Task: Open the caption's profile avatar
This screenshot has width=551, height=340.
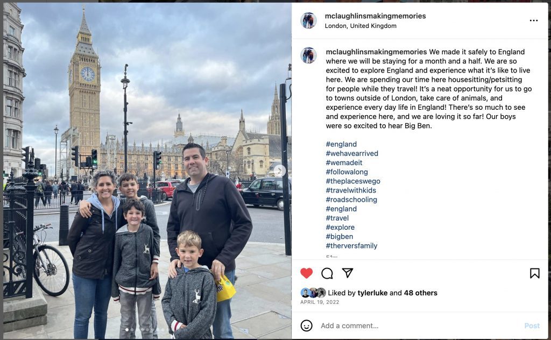Action: 308,55
